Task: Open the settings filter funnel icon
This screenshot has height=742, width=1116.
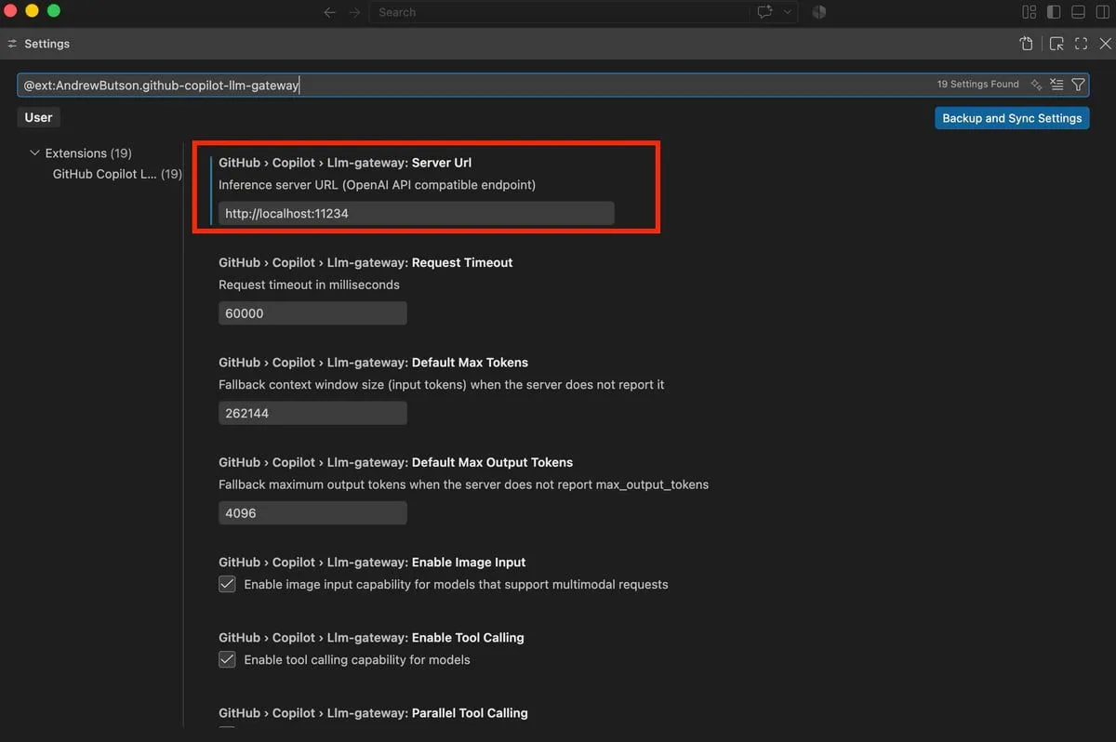Action: (x=1078, y=85)
